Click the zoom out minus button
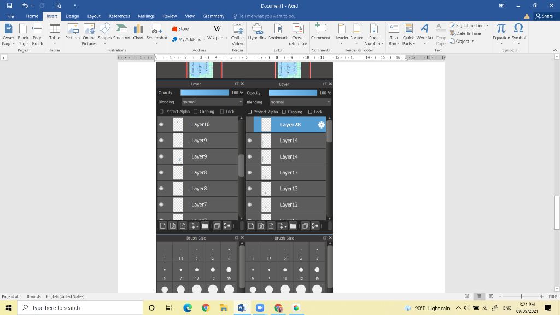Screen dimensions: 560x315 coord(500,296)
